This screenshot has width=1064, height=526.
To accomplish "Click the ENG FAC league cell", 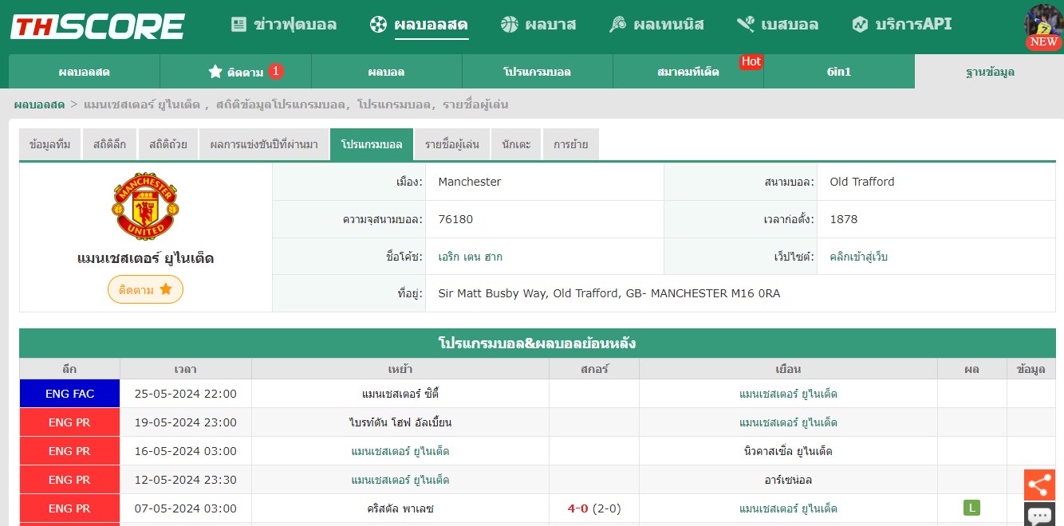I will [x=69, y=394].
